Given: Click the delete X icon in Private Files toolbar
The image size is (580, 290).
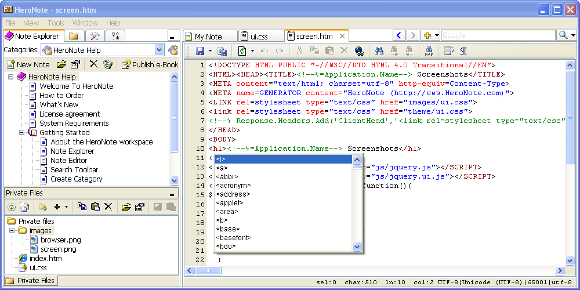Looking at the screenshot, I should 108,206.
